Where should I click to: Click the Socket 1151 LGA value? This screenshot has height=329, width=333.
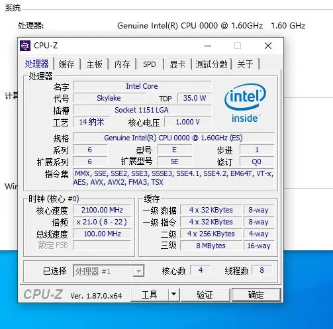[x=142, y=110]
